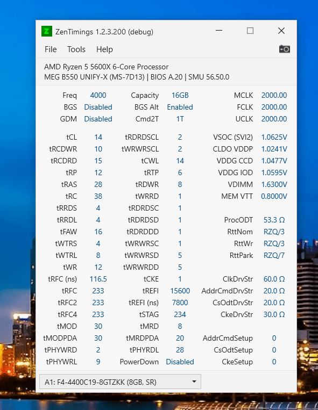Maximize the ZenTimings window
The height and width of the screenshot is (410, 318).
[x=250, y=31]
